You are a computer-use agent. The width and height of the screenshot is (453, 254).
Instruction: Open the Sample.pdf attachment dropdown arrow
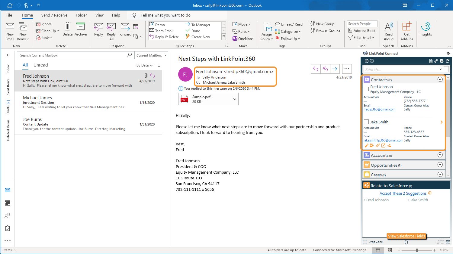[235, 99]
